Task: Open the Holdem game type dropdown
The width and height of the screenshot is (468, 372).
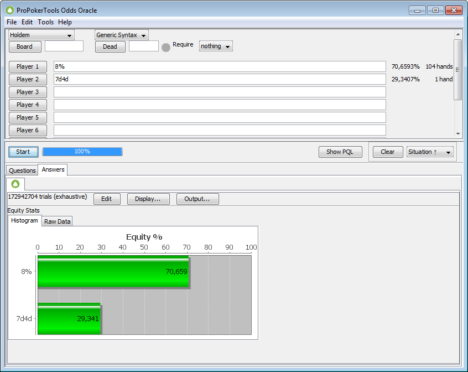Action: click(x=41, y=35)
